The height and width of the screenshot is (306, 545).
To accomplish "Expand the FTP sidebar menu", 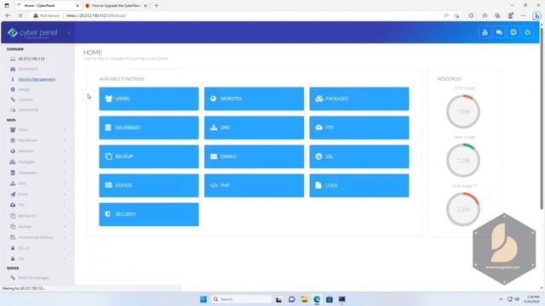I will 37,205.
